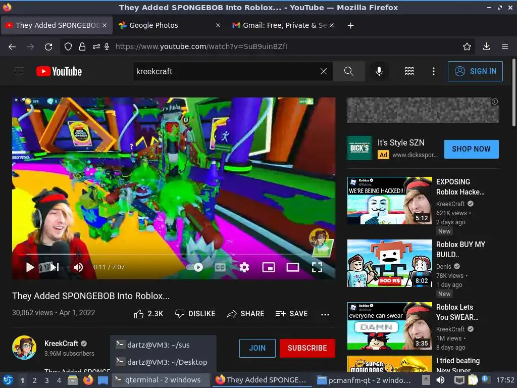
Task: Launch Firefox from the taskbar quick launch
Action: point(88,380)
